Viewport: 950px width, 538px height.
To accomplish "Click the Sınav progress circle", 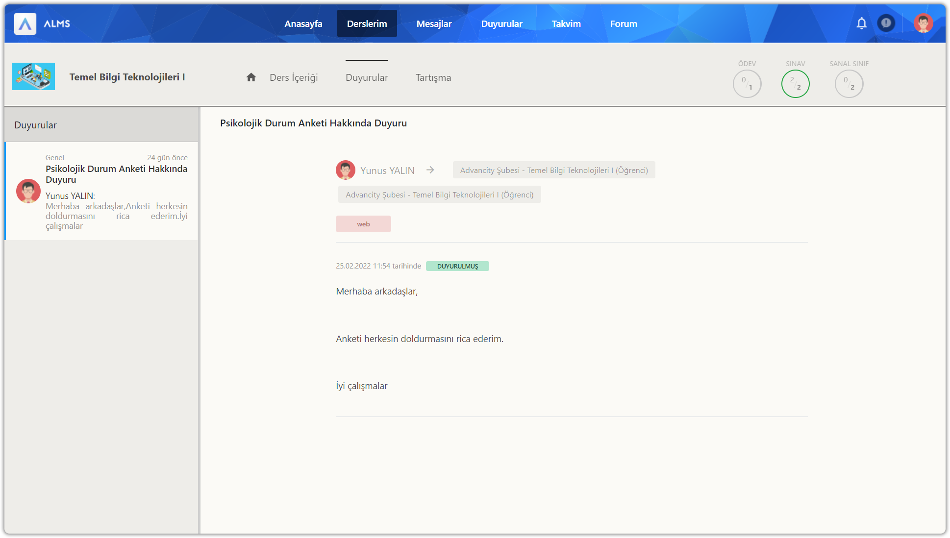I will pyautogui.click(x=795, y=84).
